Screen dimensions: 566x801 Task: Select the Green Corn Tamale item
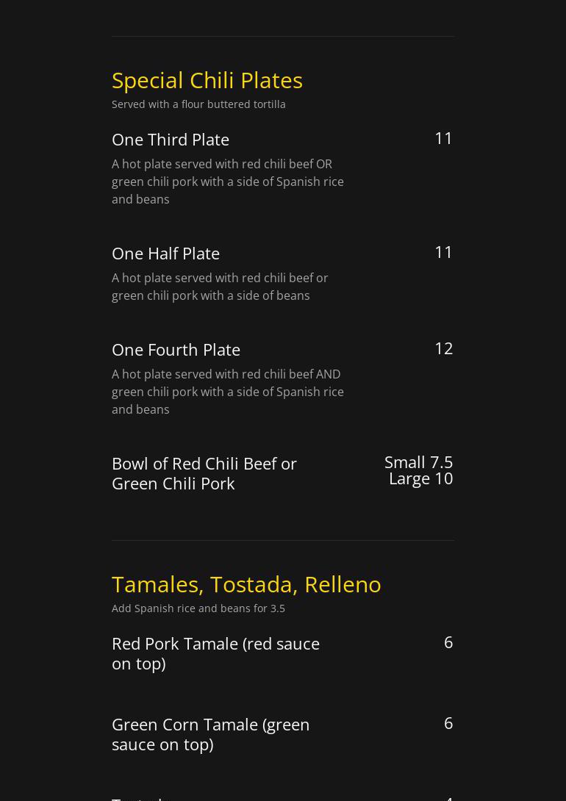coord(210,734)
